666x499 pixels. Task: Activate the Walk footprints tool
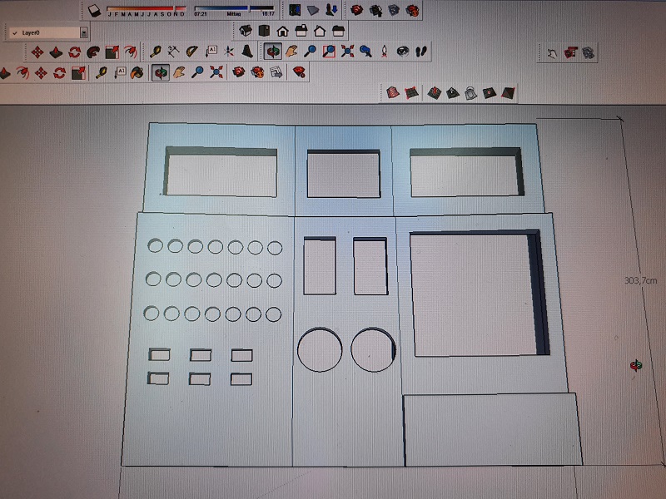(420, 52)
